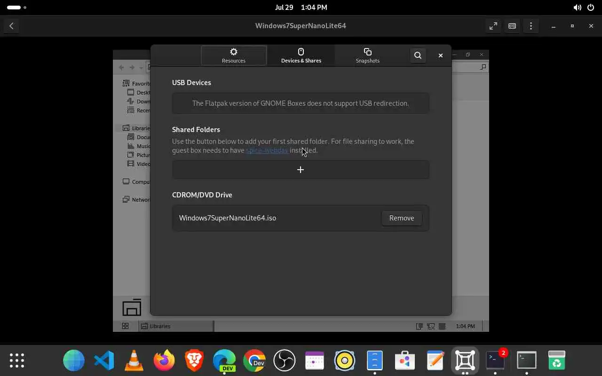Click the guest Explorer forward arrow
The height and width of the screenshot is (376, 602).
click(x=132, y=68)
